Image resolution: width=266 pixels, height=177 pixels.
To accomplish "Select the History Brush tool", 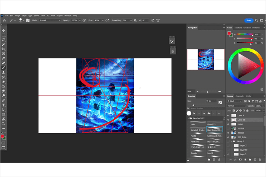I will (x=3, y=77).
